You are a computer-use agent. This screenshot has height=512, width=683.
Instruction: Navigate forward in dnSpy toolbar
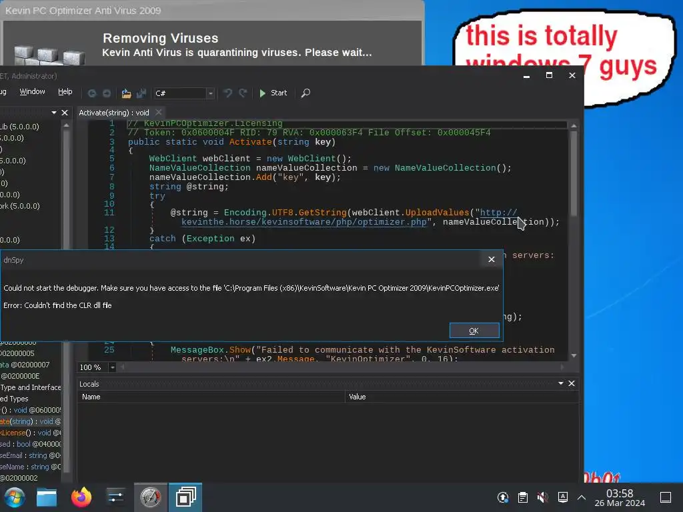107,93
